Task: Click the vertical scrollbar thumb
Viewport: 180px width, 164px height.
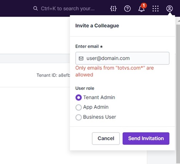Action: (178, 92)
